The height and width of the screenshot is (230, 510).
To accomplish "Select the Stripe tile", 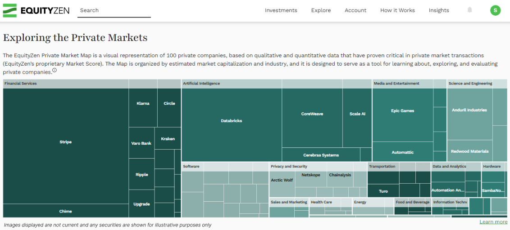I will 66,146.
